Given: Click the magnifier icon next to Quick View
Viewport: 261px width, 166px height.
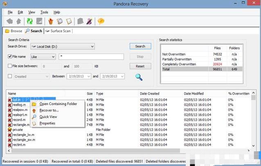Looking at the screenshot, I should (34, 117).
